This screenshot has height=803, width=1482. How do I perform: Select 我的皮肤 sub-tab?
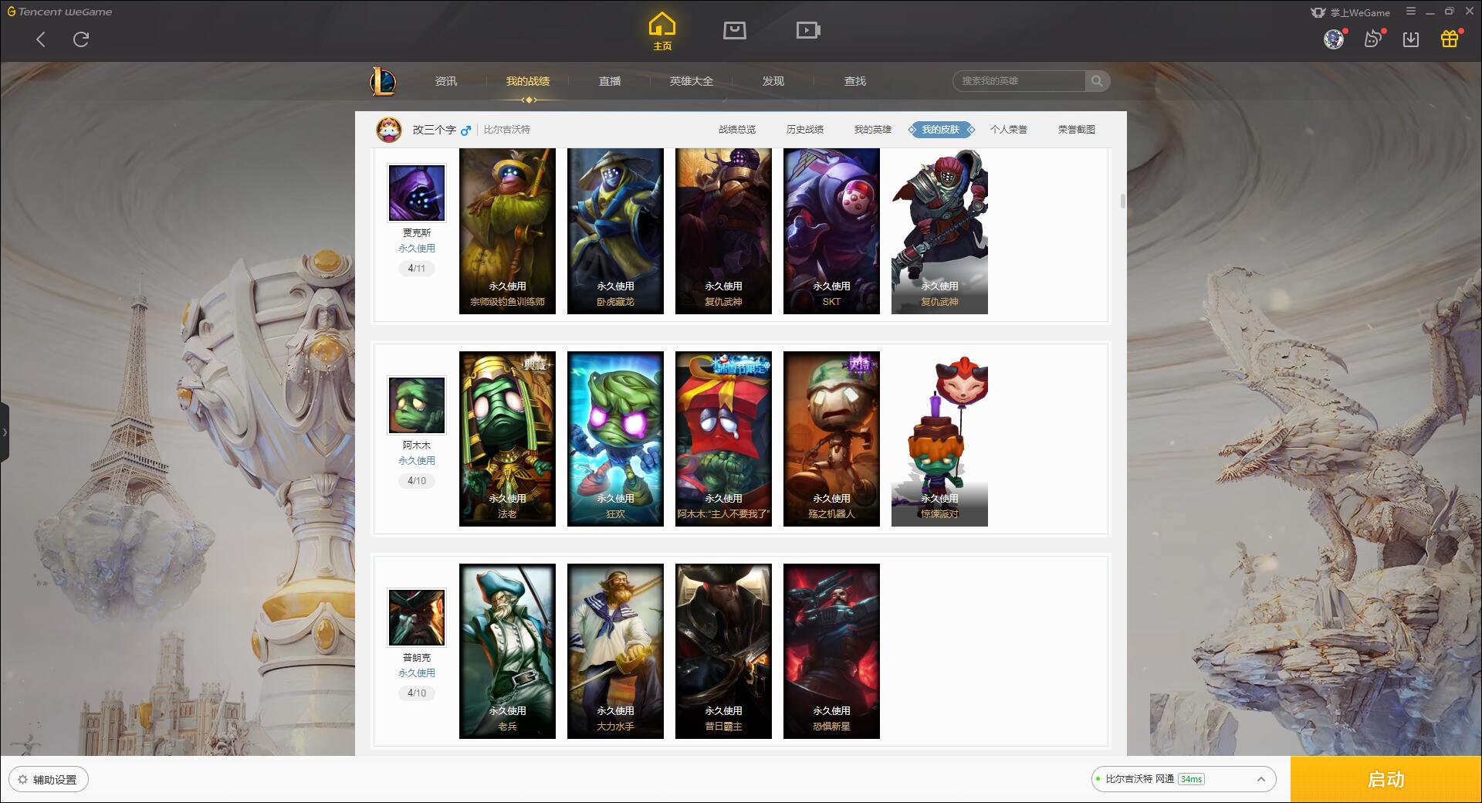941,130
